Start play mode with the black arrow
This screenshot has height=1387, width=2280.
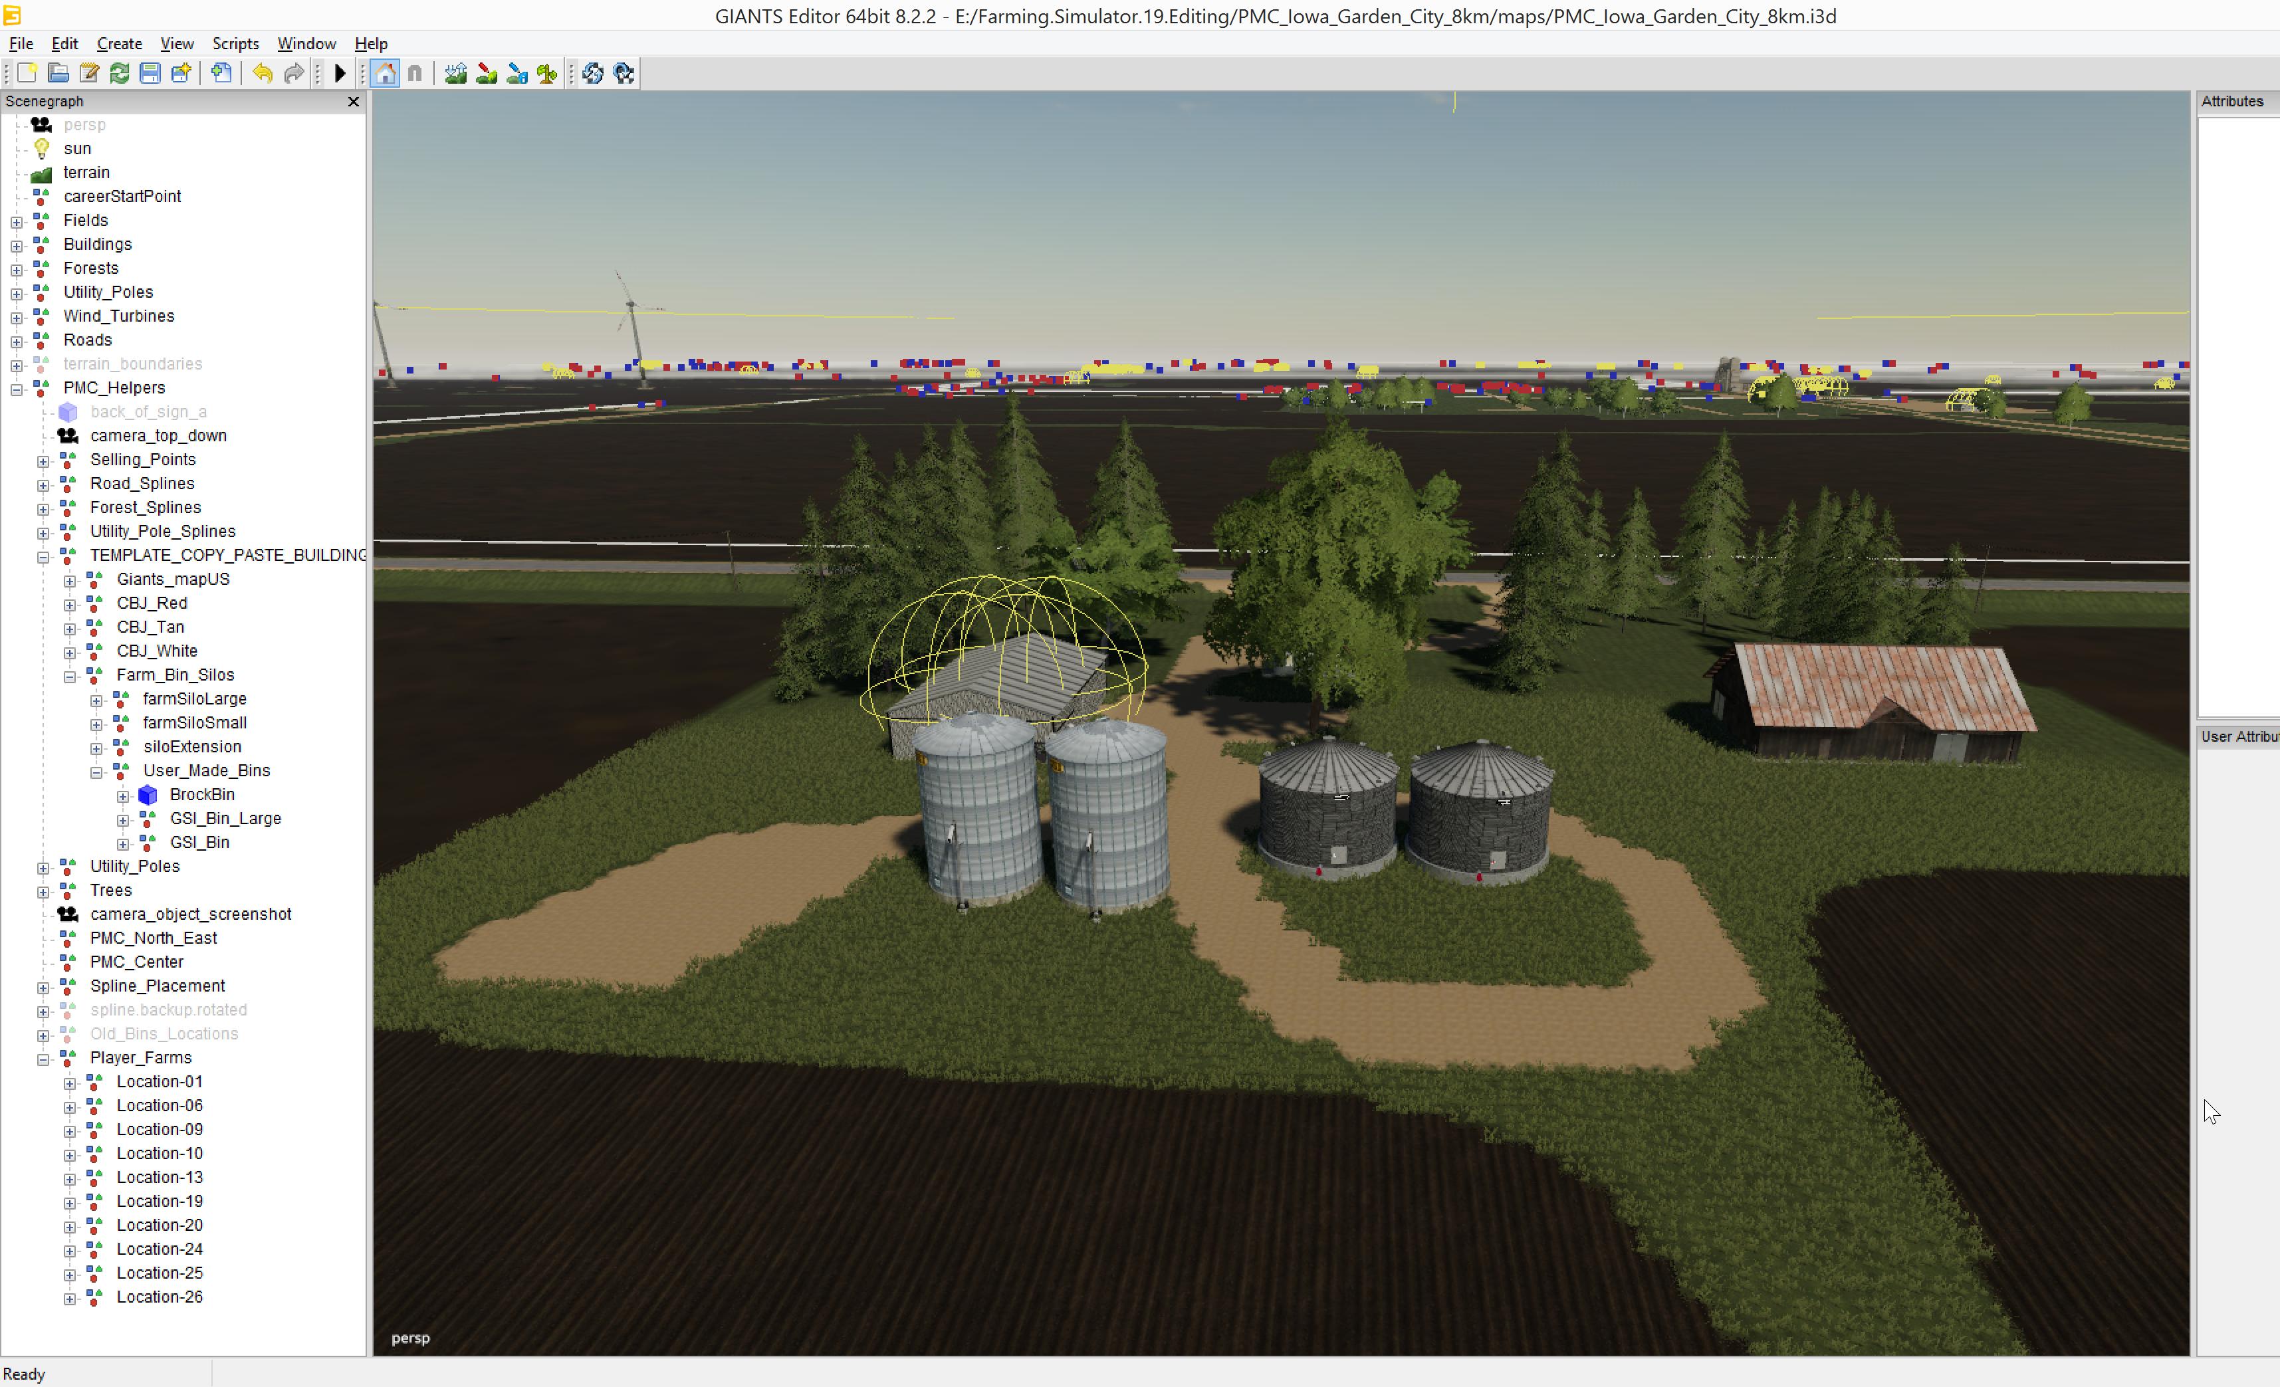(340, 73)
